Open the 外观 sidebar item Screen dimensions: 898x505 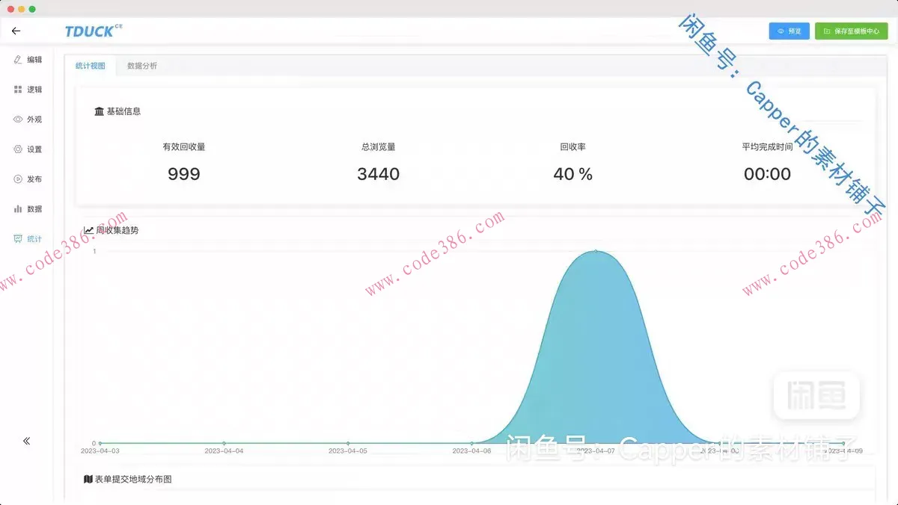point(28,120)
